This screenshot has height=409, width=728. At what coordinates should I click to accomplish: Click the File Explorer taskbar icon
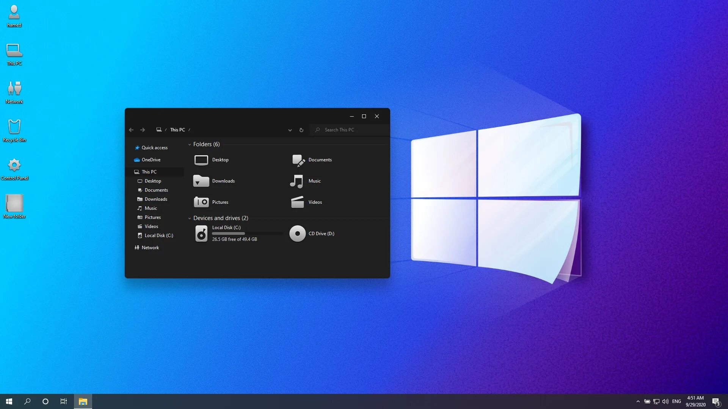(x=83, y=401)
